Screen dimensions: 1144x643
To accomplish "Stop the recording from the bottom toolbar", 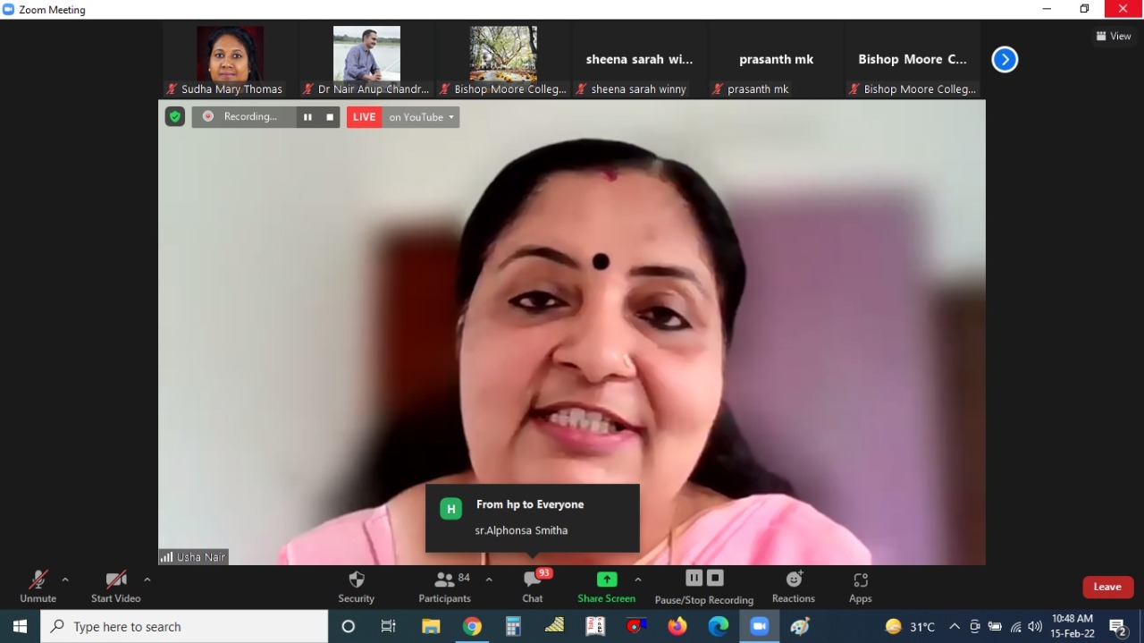I will point(715,578).
